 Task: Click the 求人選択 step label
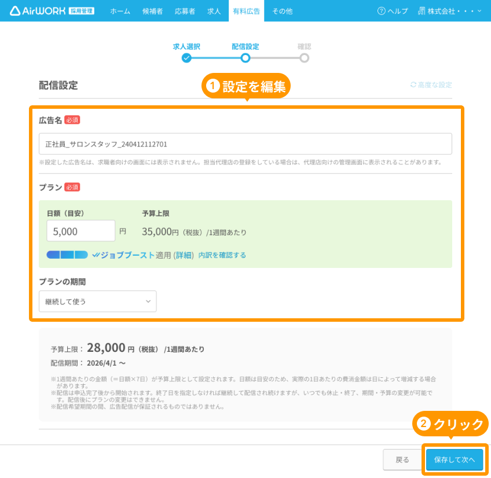point(186,46)
